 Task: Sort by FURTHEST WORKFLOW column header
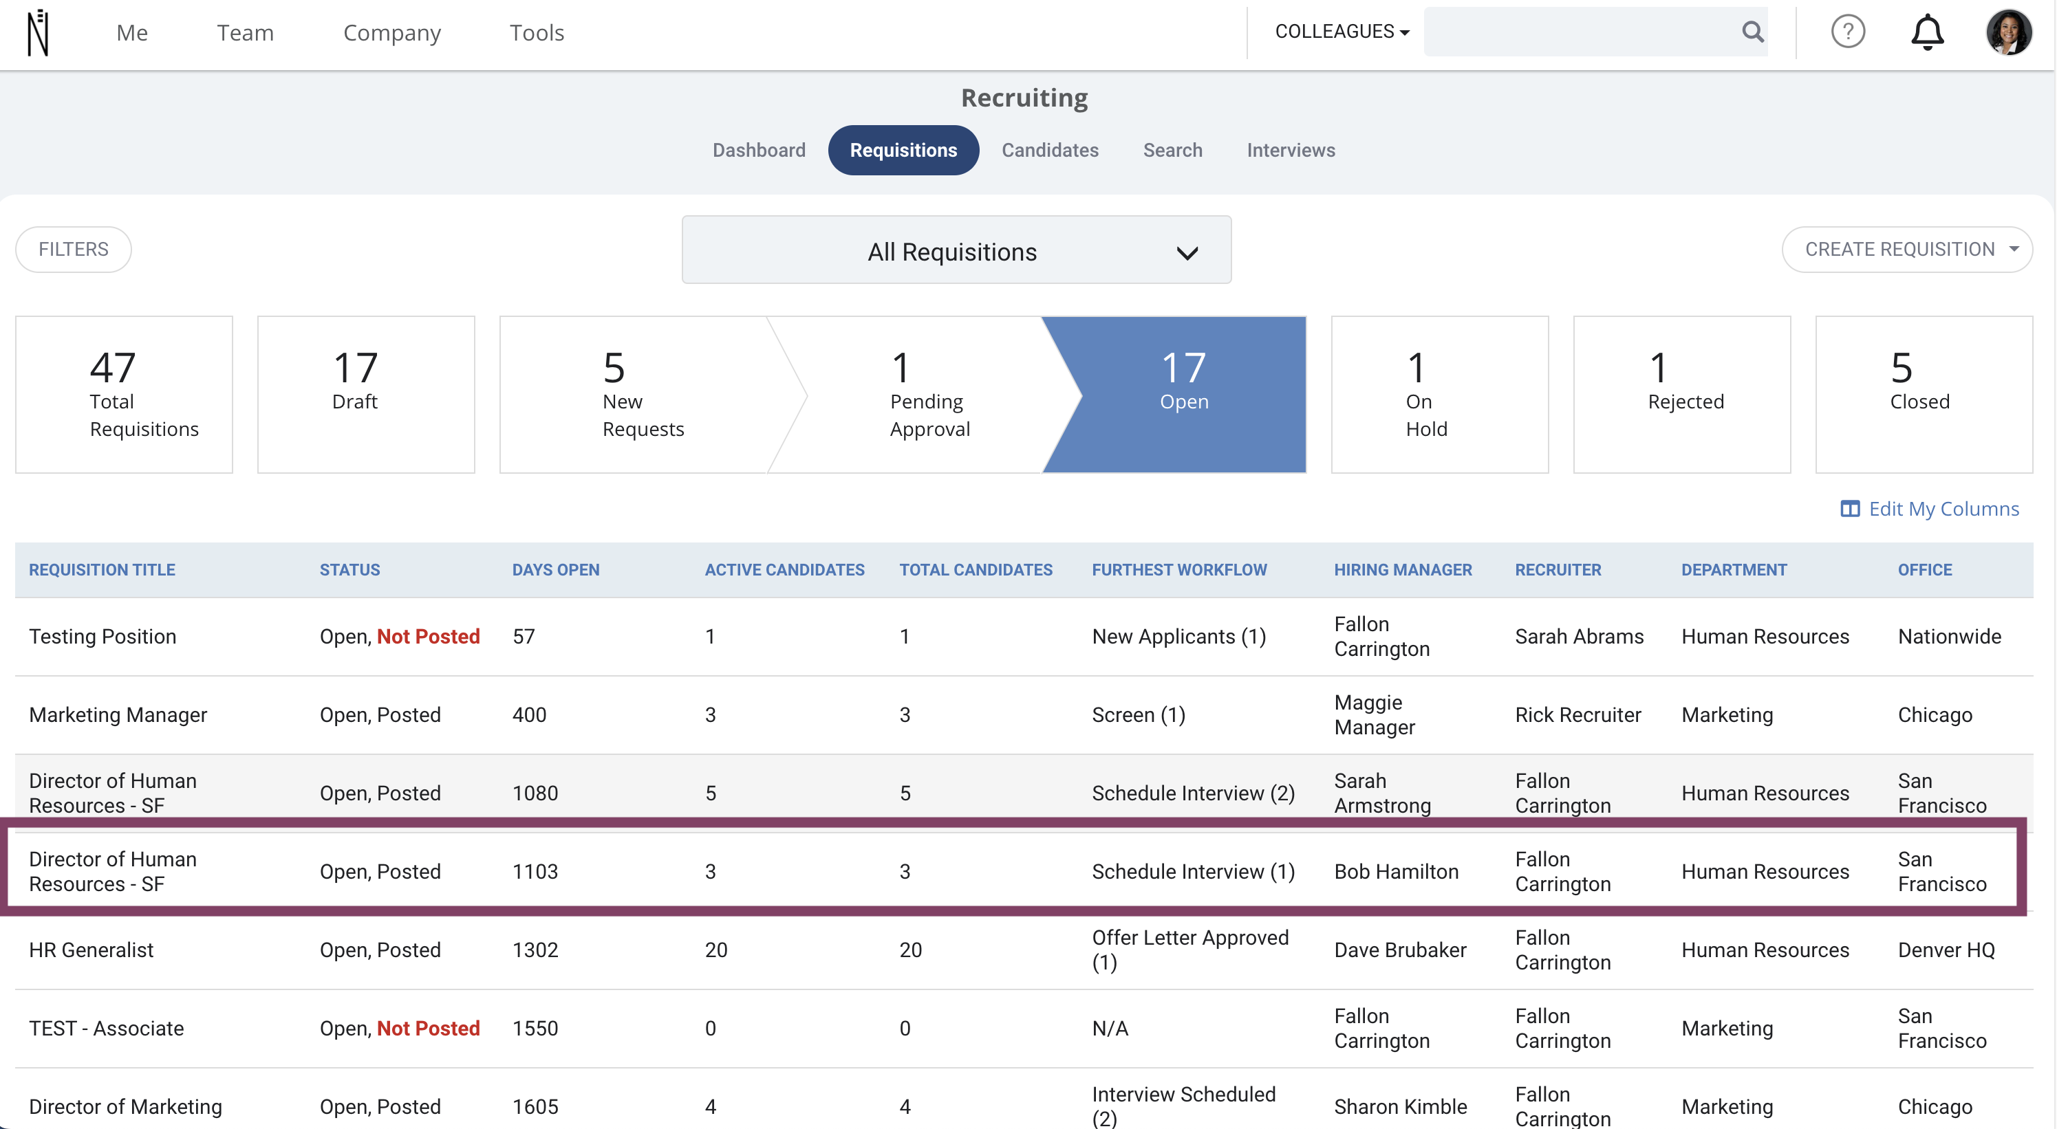pyautogui.click(x=1179, y=570)
